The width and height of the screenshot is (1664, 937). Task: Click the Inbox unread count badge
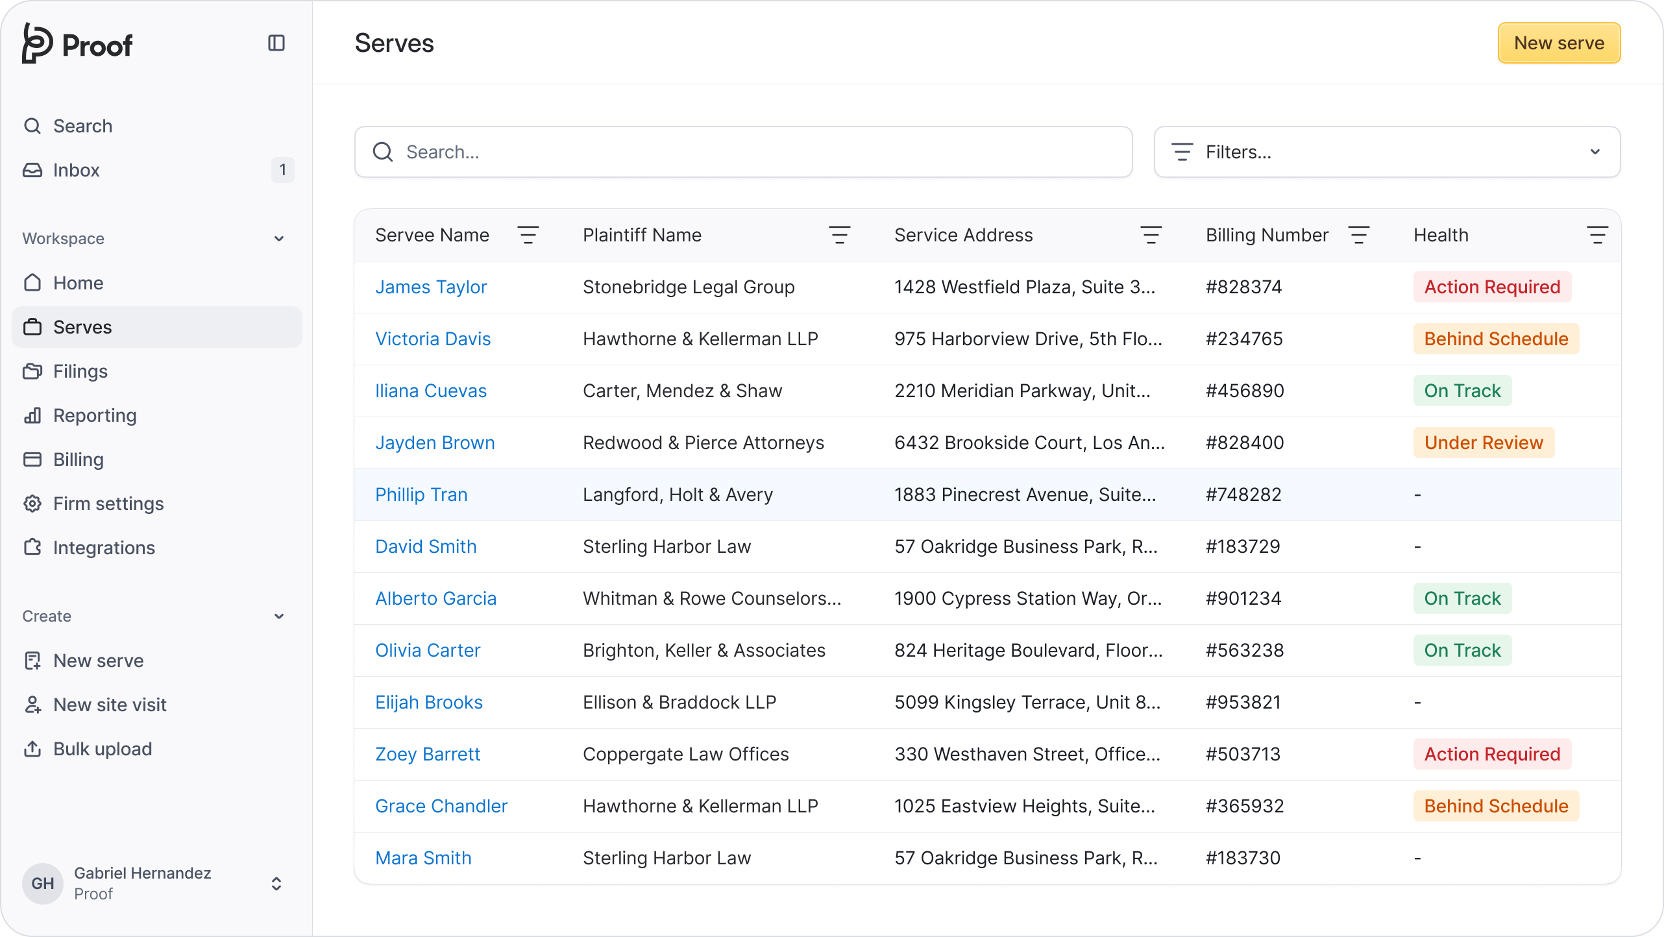(x=282, y=170)
